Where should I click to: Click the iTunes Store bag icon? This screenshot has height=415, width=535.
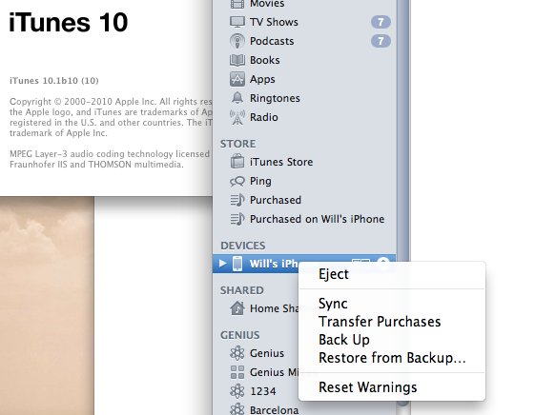237,162
